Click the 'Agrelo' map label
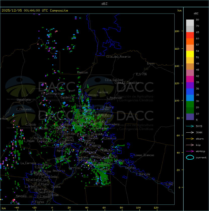 [x=61, y=151]
